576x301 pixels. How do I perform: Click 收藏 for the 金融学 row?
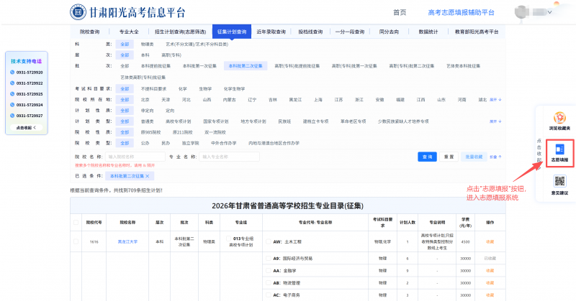click(490, 271)
